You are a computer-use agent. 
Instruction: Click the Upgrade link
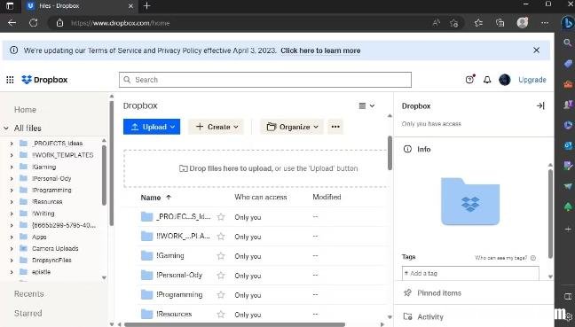coord(532,80)
